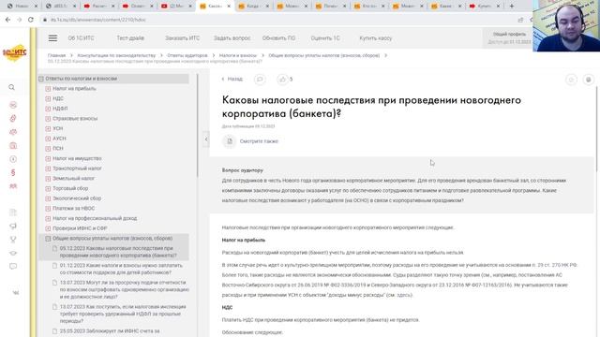Expand the 'УСН' tree node
This screenshot has height=337, width=600.
point(48,129)
